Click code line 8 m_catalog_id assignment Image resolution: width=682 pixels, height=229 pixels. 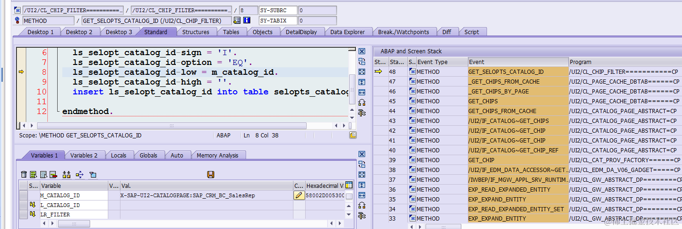[175, 72]
